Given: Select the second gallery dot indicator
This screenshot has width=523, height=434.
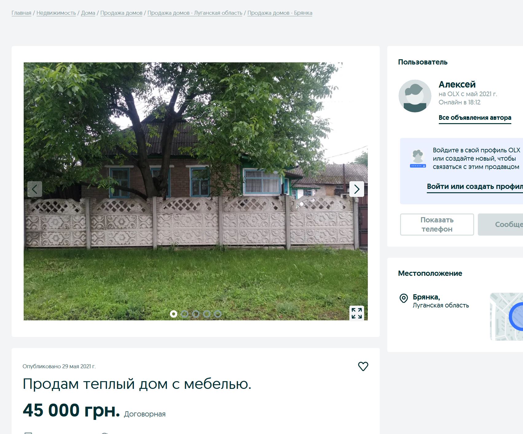Looking at the screenshot, I should (x=185, y=314).
